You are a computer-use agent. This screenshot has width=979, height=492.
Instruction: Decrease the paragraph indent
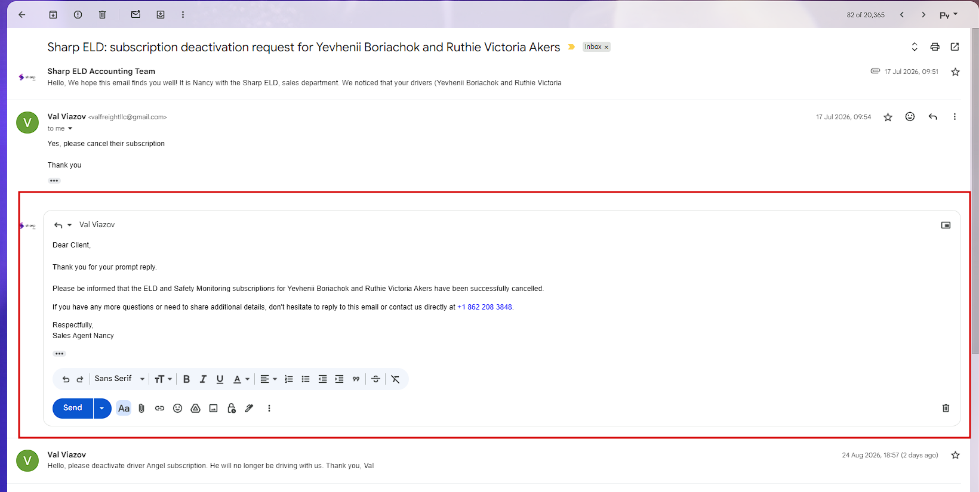322,379
